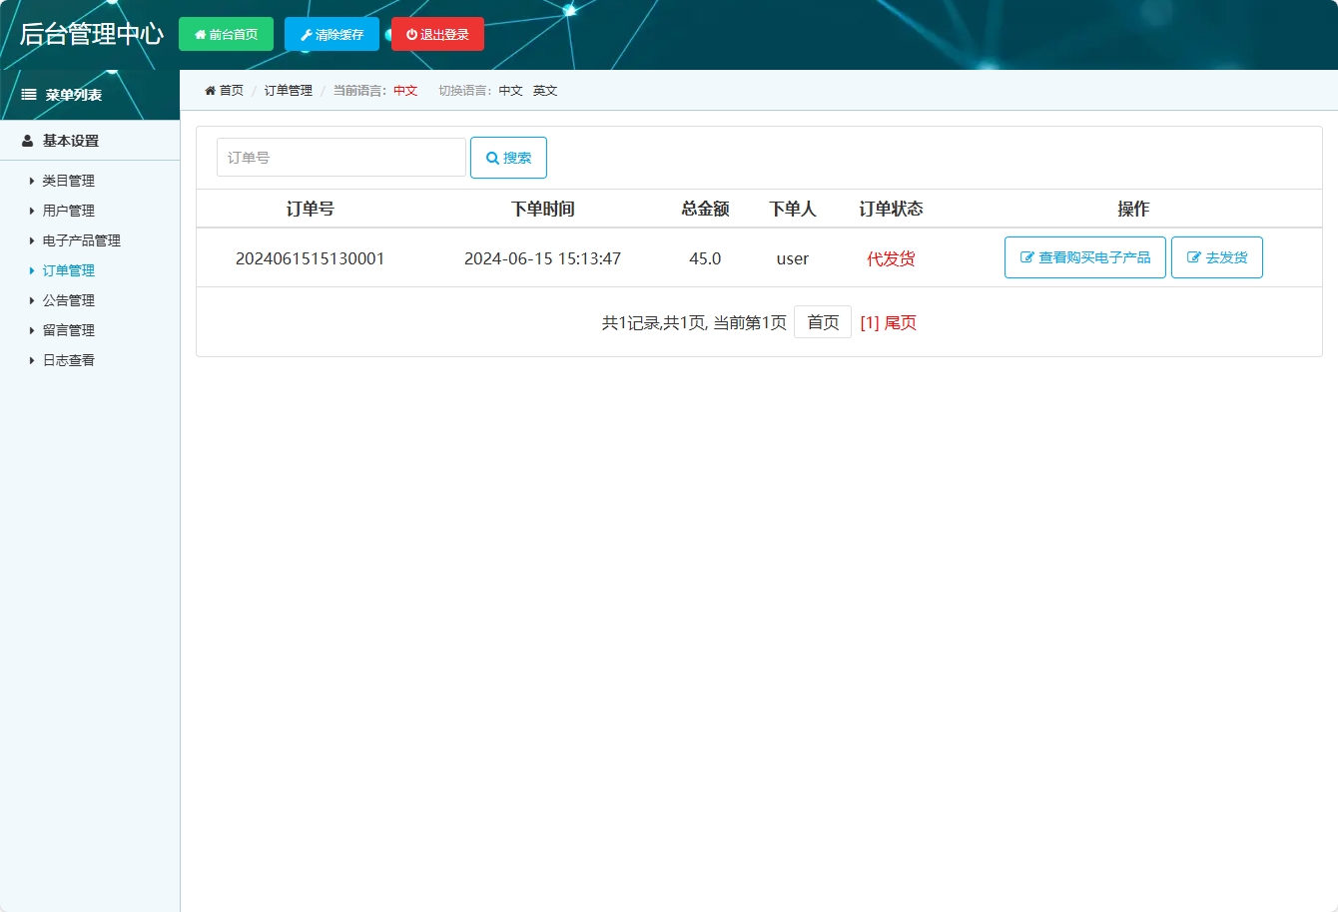Click pagination page link [1]
The height and width of the screenshot is (912, 1338).
click(867, 321)
